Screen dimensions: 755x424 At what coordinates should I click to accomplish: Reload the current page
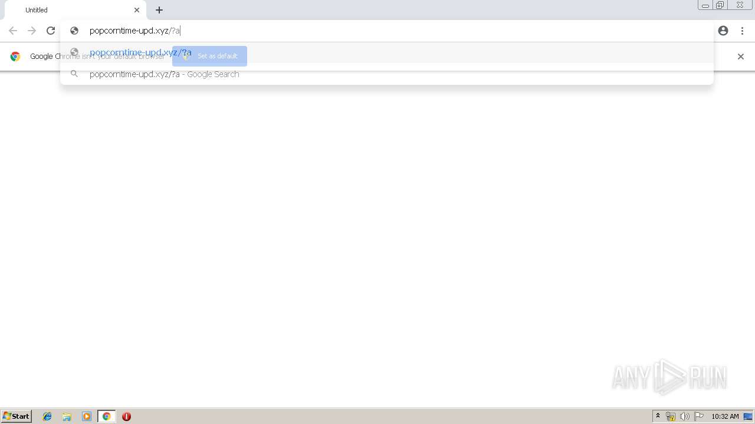click(x=51, y=31)
